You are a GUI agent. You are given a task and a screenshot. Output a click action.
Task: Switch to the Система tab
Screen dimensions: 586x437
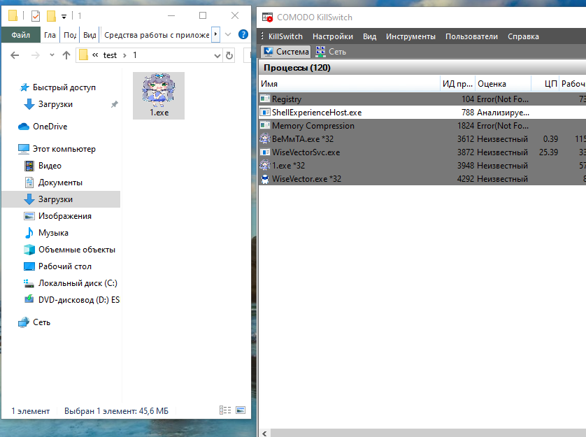tap(286, 52)
